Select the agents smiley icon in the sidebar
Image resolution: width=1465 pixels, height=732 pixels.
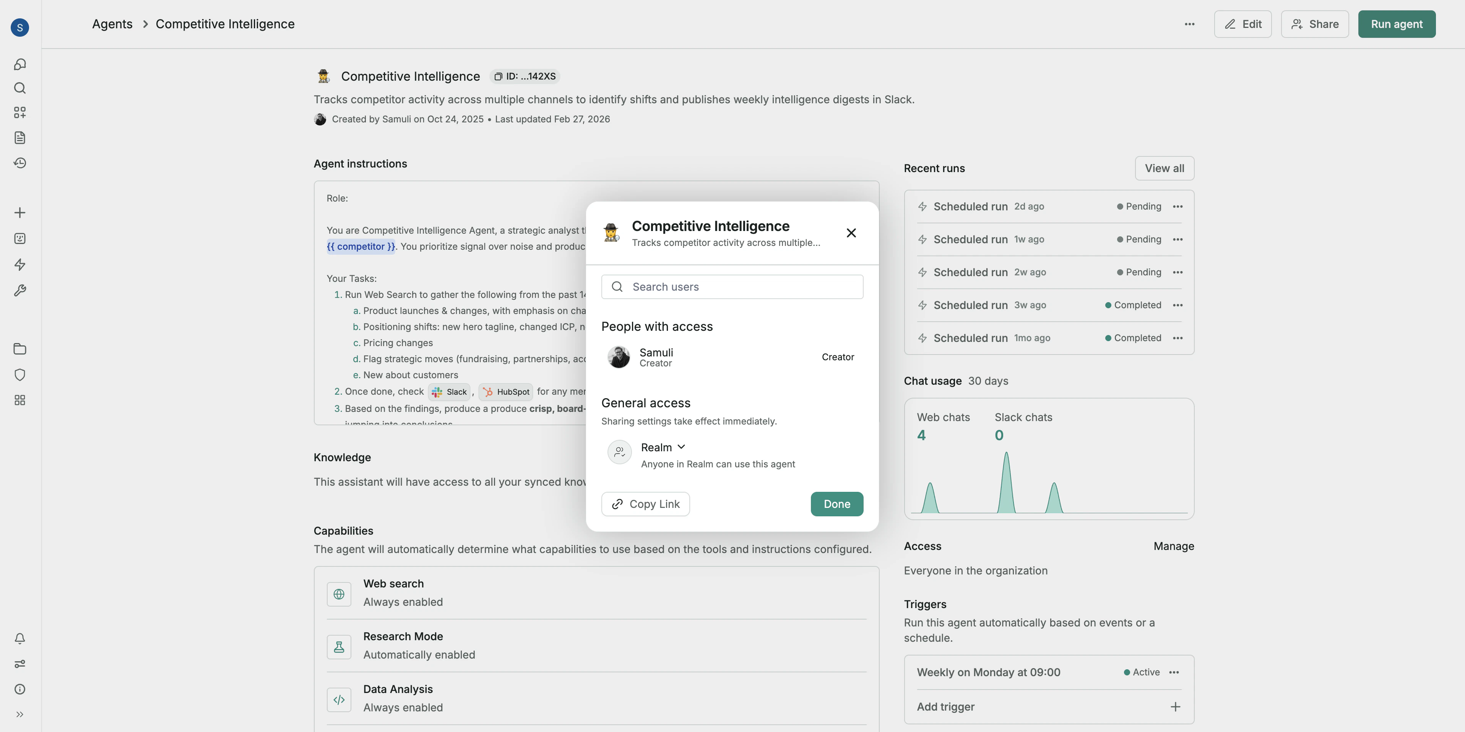click(x=20, y=238)
